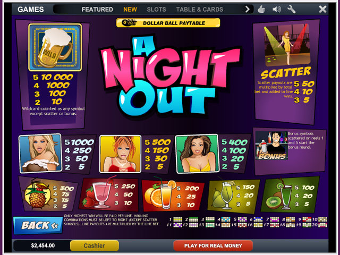Click Play For Real Money

213,245
